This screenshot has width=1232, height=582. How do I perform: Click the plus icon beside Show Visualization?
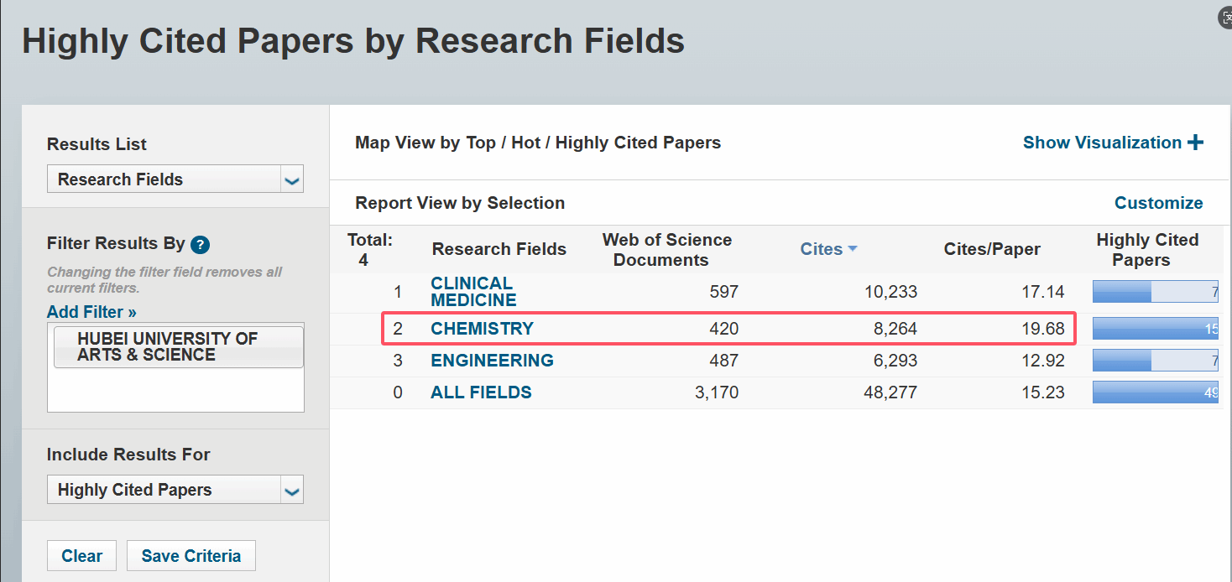tap(1195, 143)
